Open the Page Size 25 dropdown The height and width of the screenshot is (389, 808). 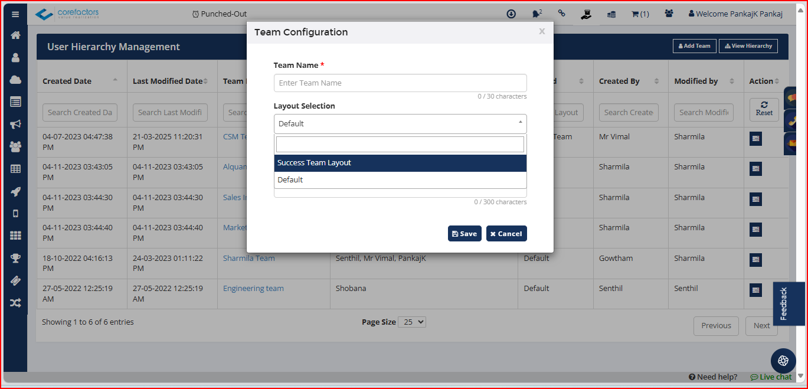412,322
